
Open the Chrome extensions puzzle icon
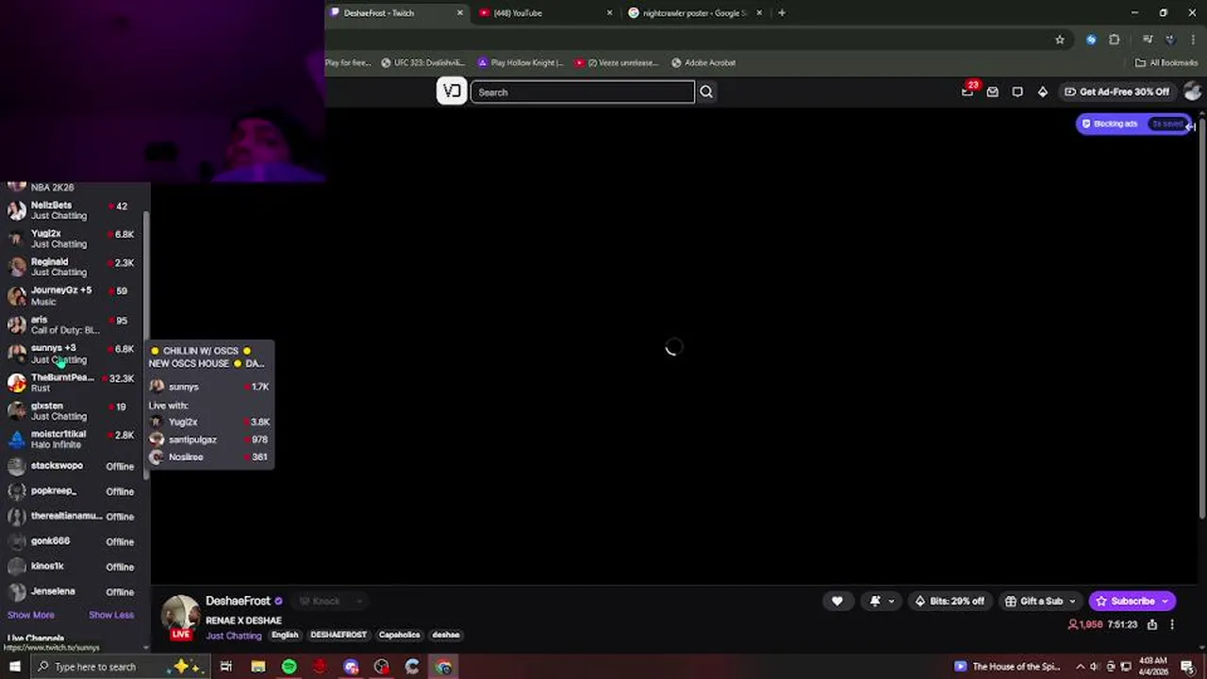tap(1115, 40)
